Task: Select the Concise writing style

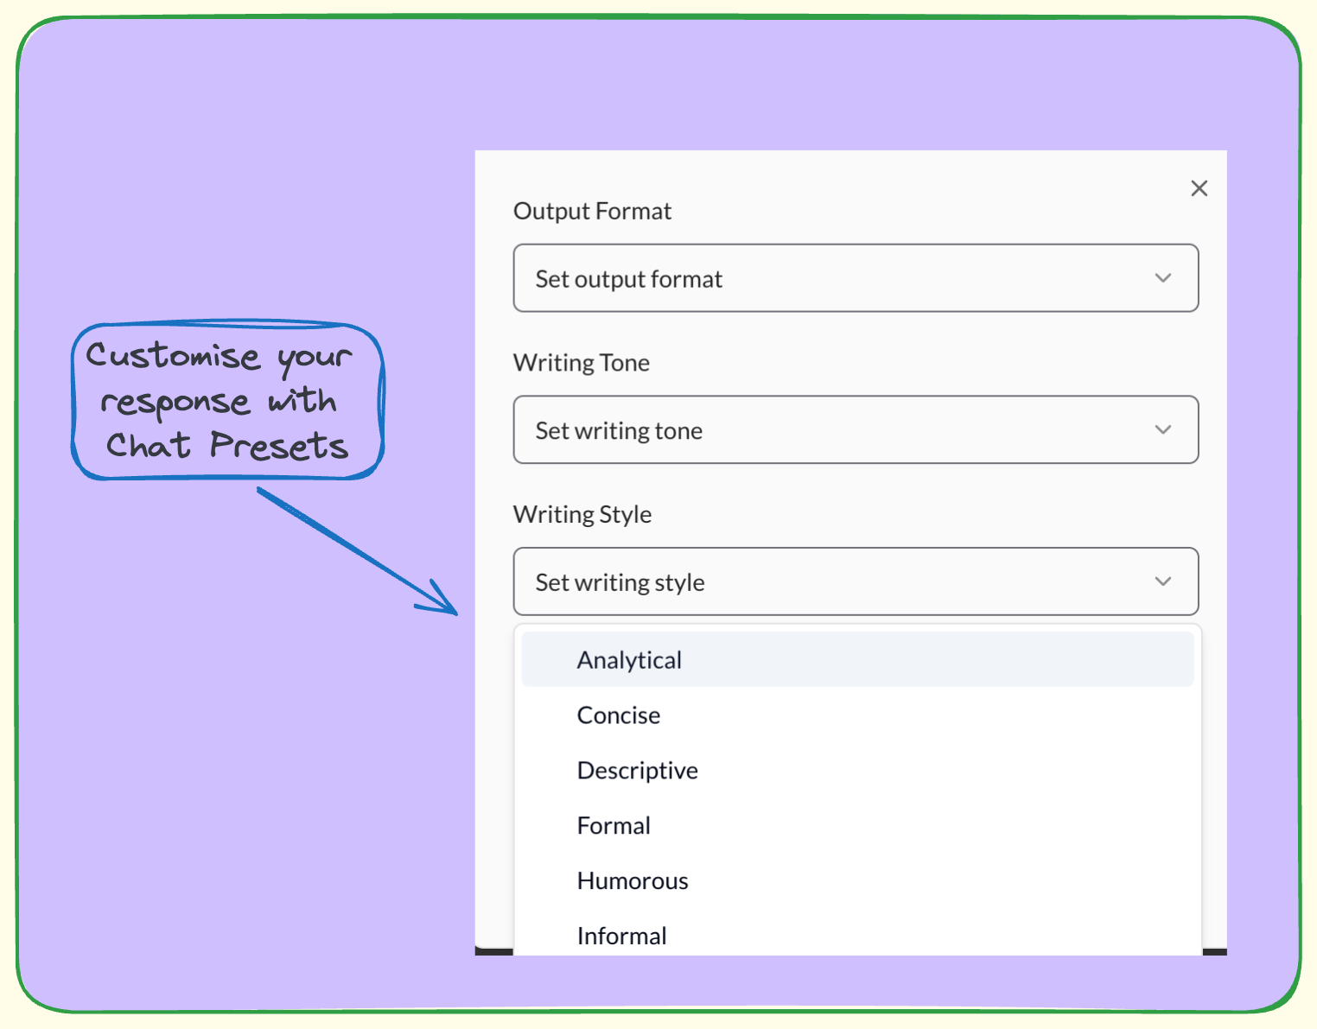Action: point(618,715)
